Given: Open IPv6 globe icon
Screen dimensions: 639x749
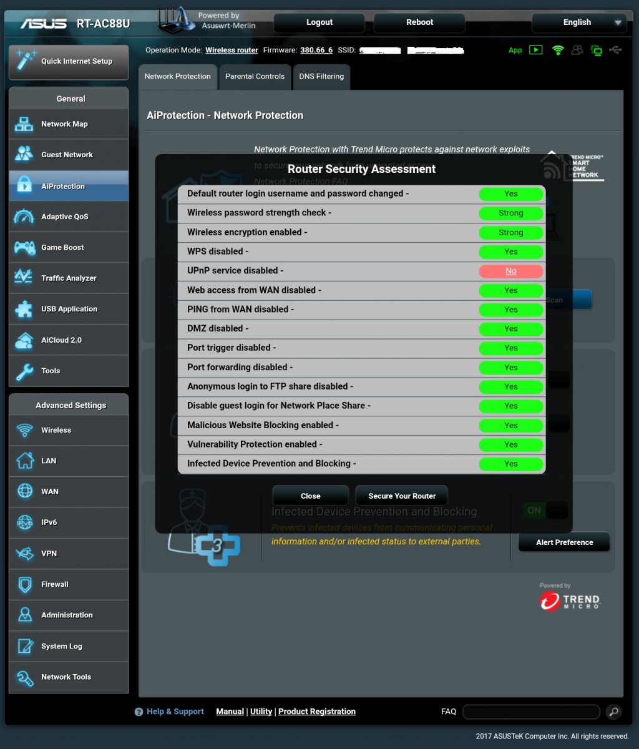Looking at the screenshot, I should pos(24,522).
